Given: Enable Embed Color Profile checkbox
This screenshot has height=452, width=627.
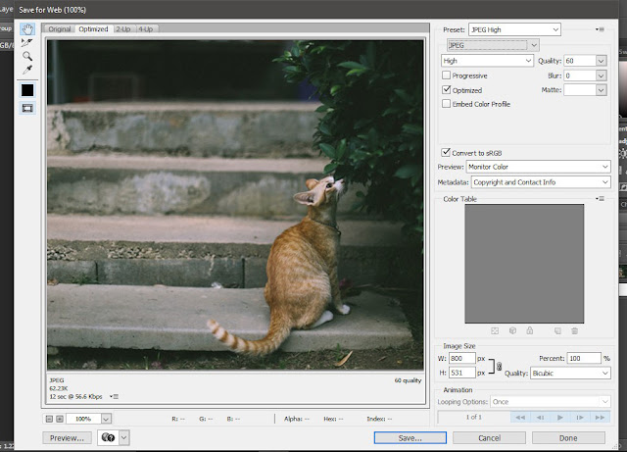Looking at the screenshot, I should 447,104.
